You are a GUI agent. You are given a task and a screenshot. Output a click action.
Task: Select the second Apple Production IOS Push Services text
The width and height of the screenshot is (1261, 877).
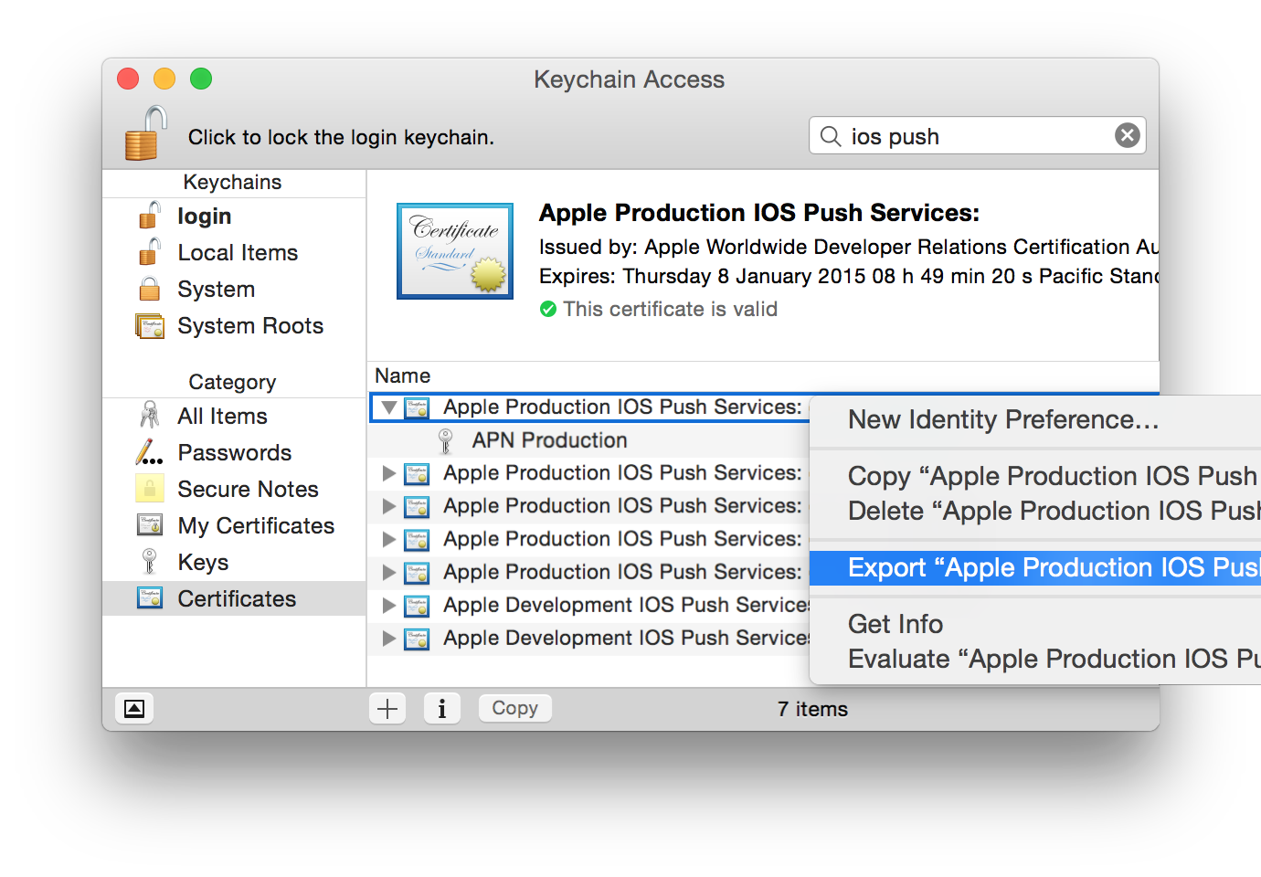coord(622,473)
